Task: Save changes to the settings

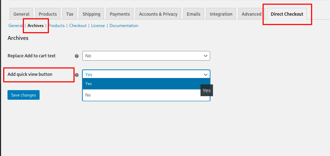Action: point(24,95)
